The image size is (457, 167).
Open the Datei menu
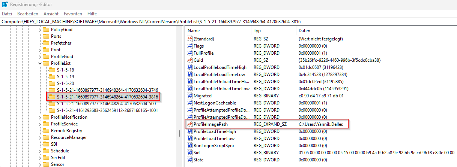7,13
